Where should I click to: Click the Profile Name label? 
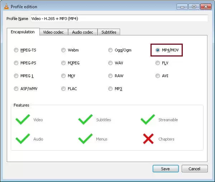pos(17,19)
